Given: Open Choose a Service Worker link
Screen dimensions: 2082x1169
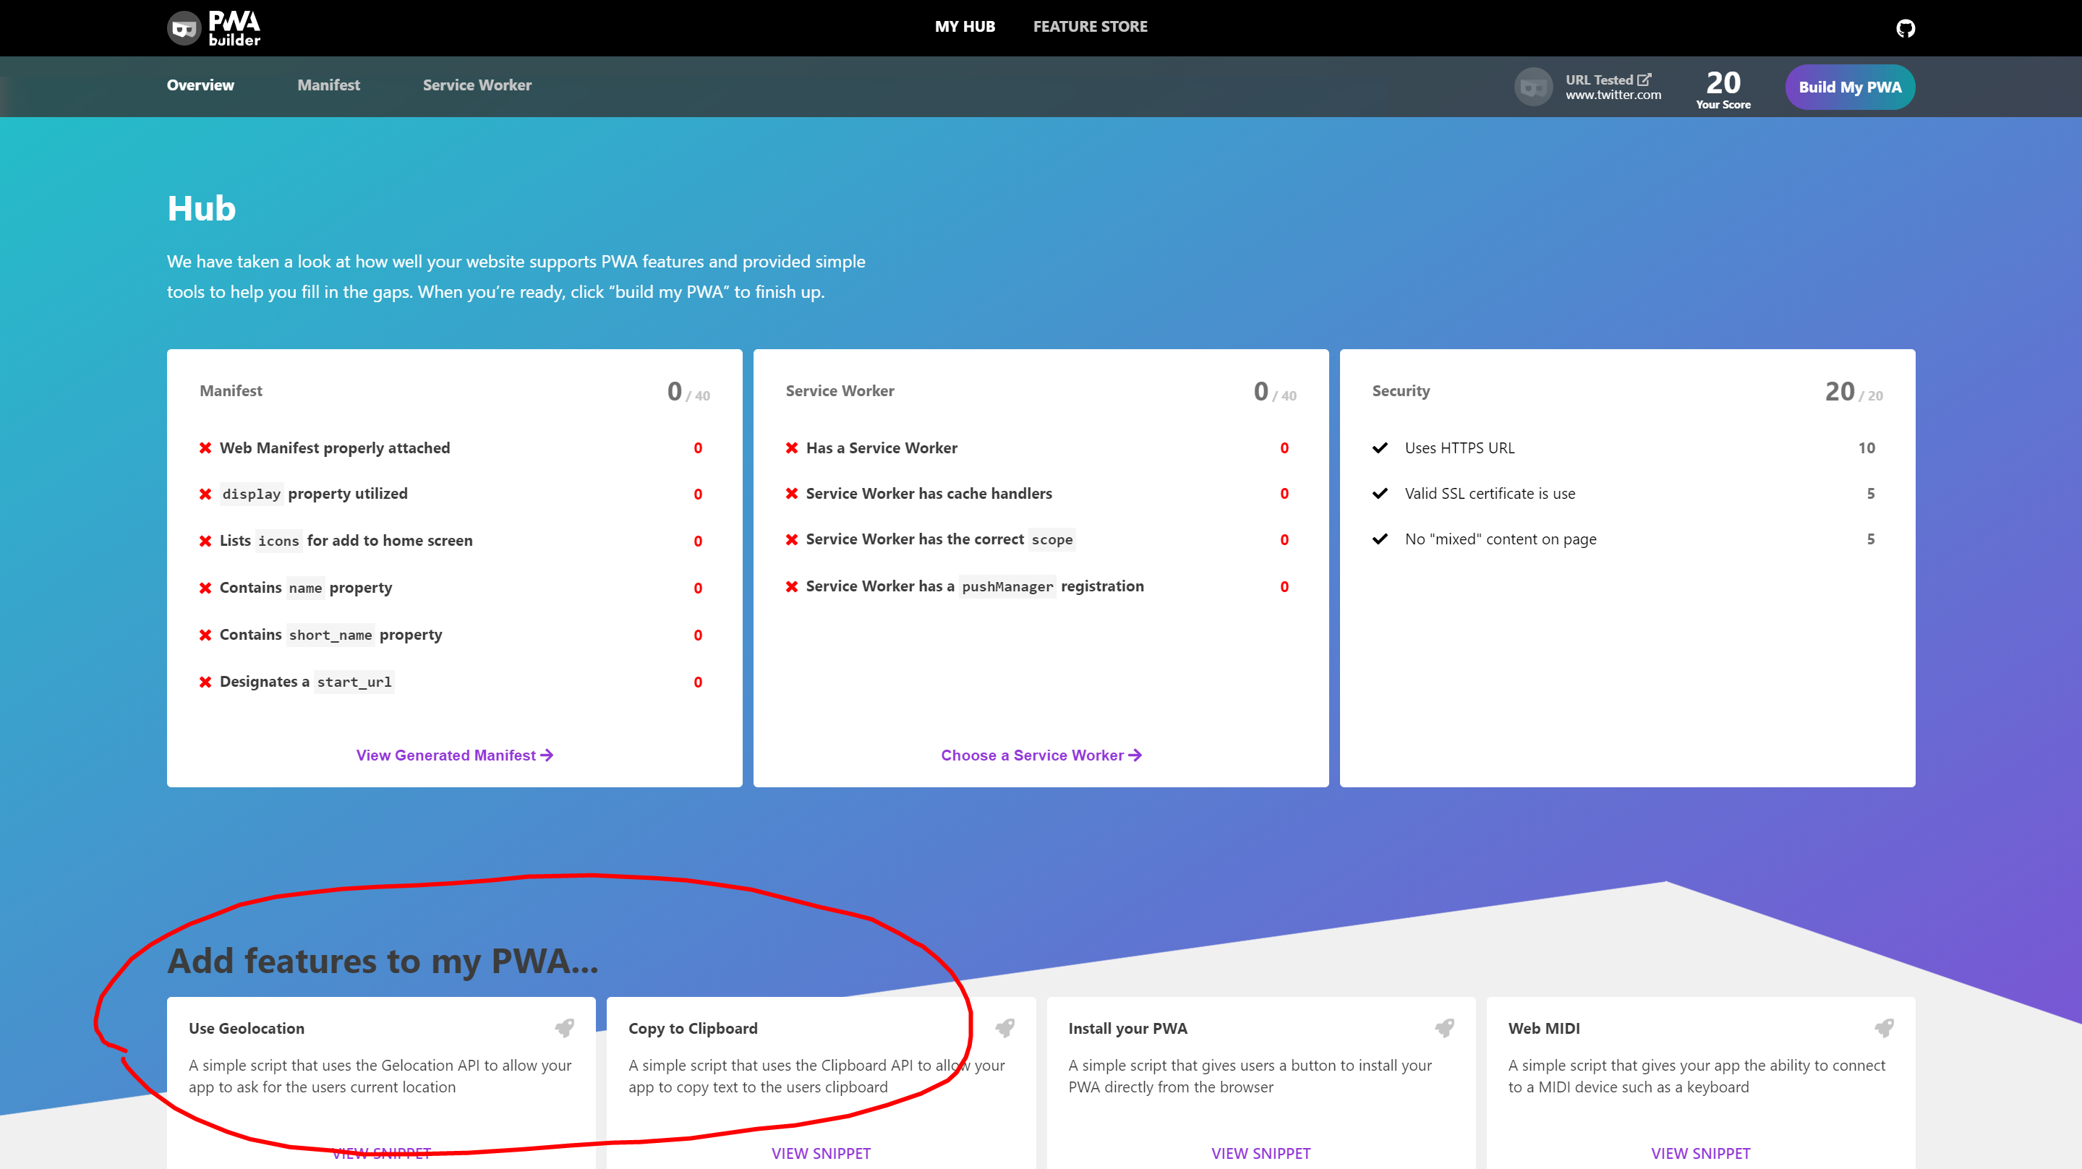Looking at the screenshot, I should pyautogui.click(x=1041, y=755).
